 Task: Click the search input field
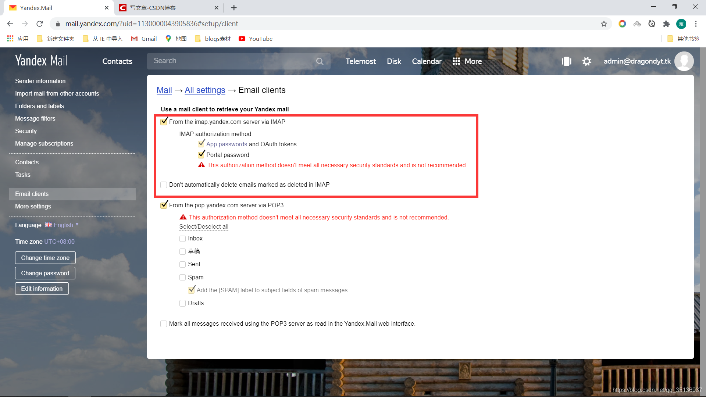[238, 61]
